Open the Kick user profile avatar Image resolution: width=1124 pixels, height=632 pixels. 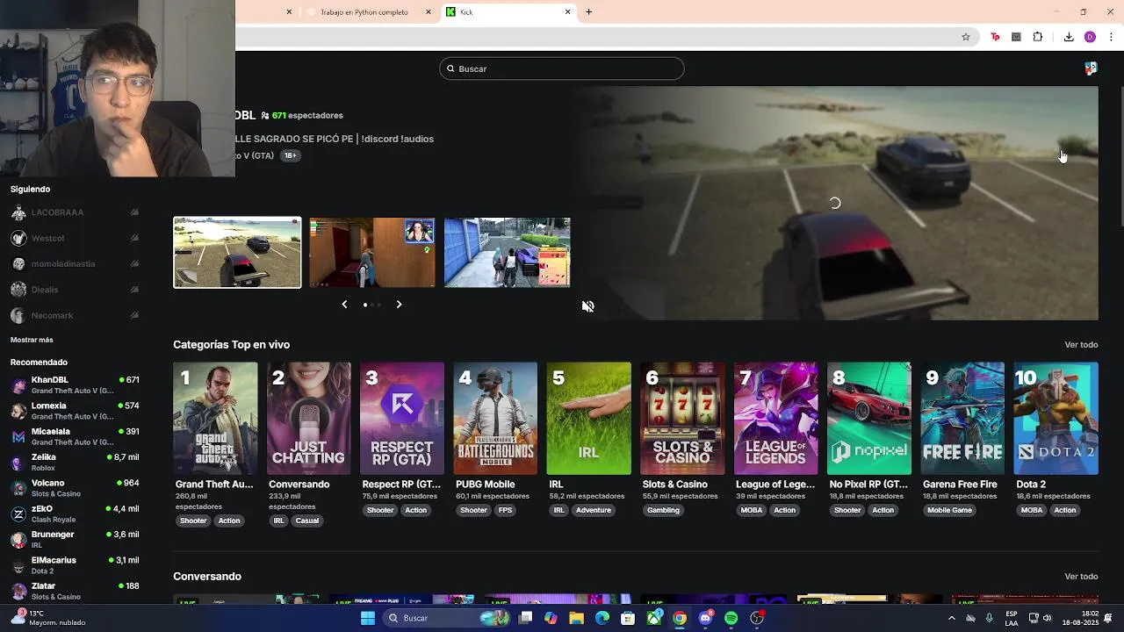click(x=1091, y=68)
